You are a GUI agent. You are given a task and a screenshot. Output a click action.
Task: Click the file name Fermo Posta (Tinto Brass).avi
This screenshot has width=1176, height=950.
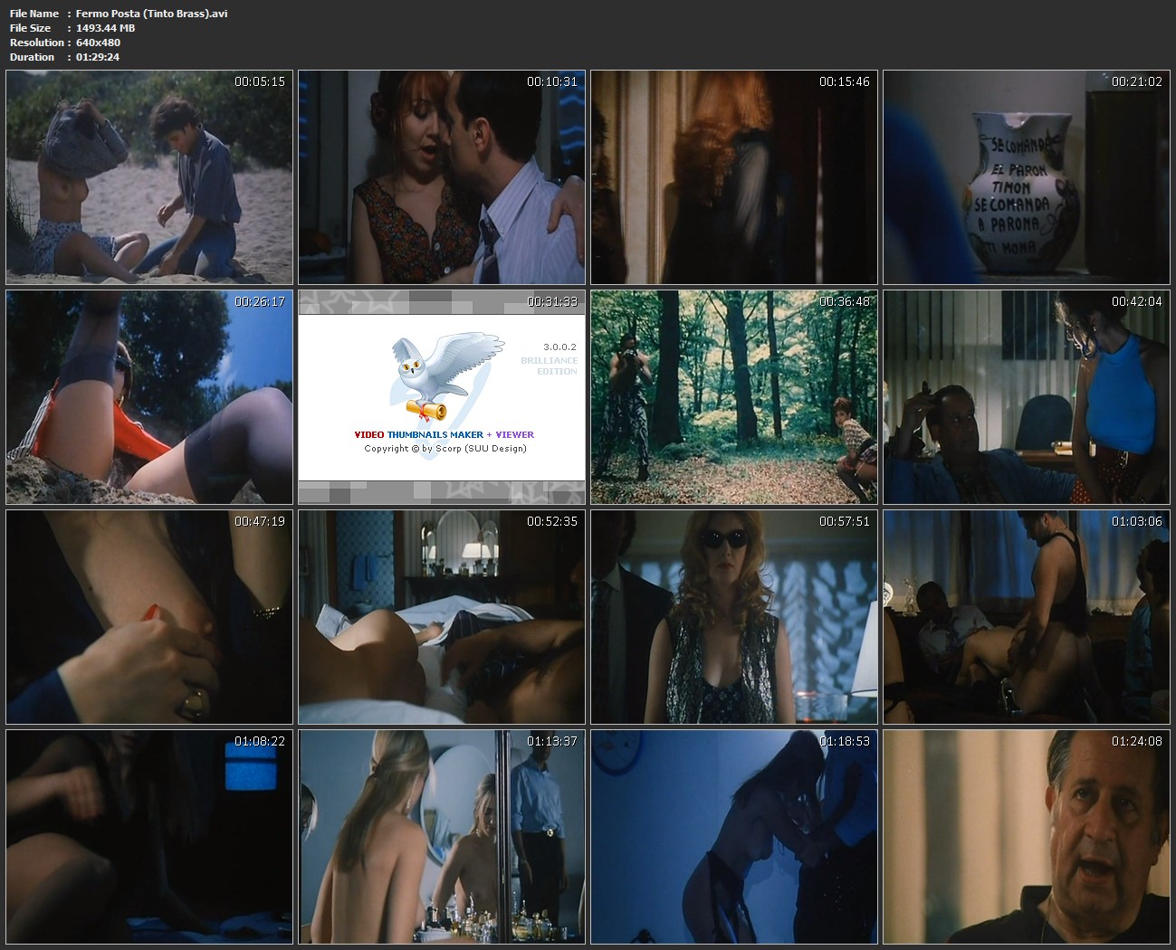[x=152, y=14]
